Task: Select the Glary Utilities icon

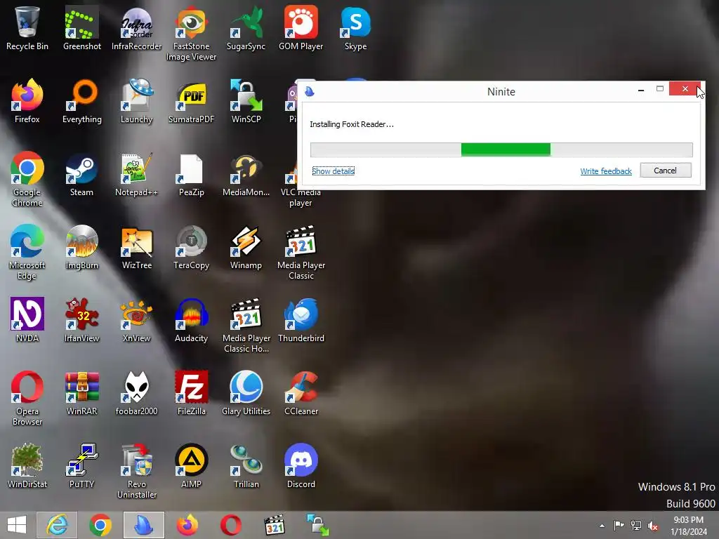Action: coord(246,393)
